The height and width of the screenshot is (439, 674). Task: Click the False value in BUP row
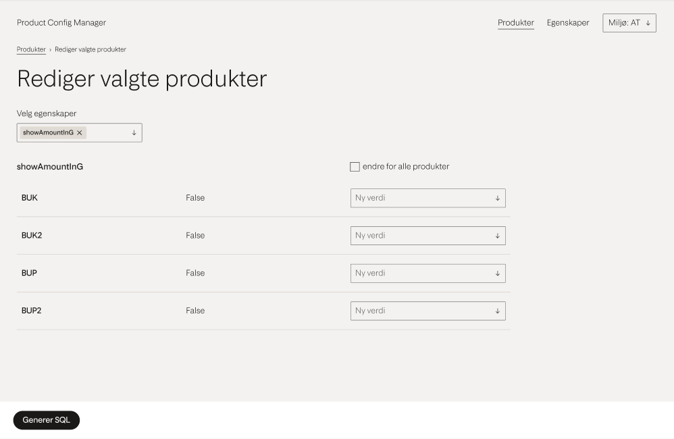(x=195, y=273)
